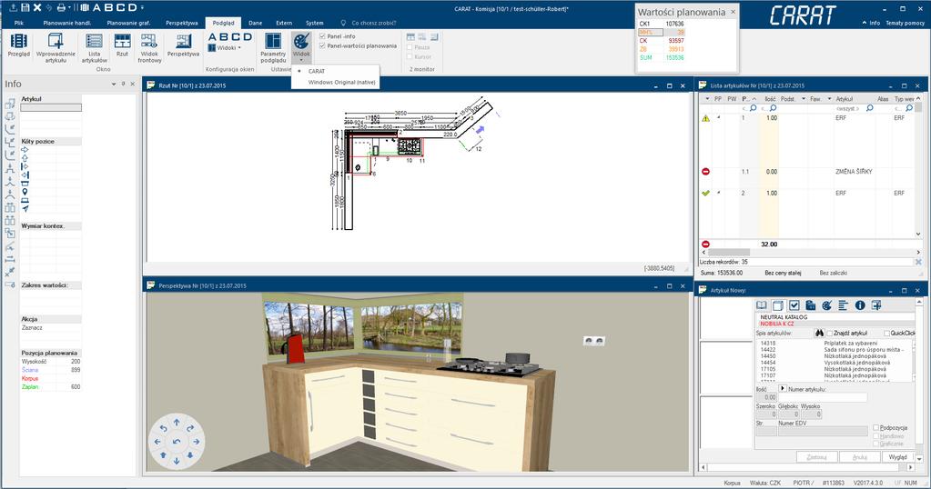931x489 pixels.
Task: Open Faw. column filter dropdown
Action: 829,99
